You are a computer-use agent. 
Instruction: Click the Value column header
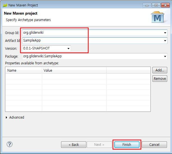point(74,70)
